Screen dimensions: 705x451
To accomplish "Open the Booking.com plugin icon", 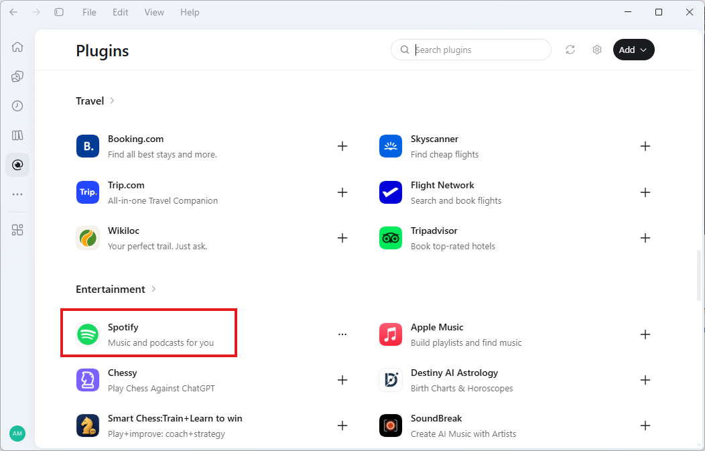I will (88, 146).
